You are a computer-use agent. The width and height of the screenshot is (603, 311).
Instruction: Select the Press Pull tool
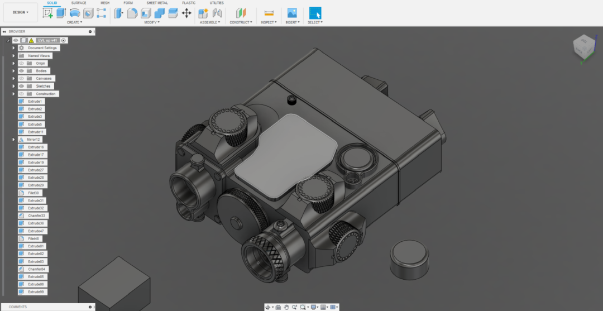point(119,13)
